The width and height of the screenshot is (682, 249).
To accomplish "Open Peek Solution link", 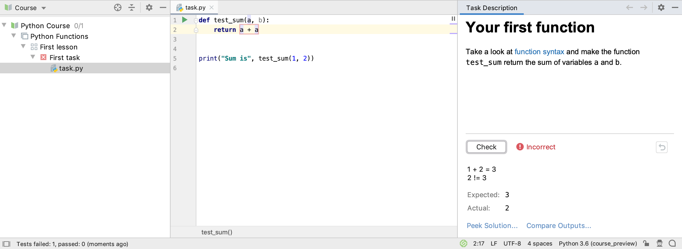I will pyautogui.click(x=492, y=226).
